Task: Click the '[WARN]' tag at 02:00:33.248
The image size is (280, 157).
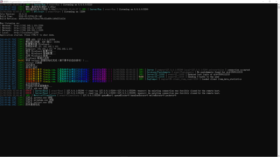Action: tap(21, 60)
